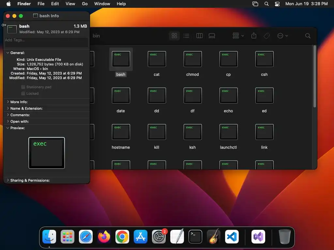Click the Finder search magnifier icon
The width and height of the screenshot is (334, 250).
pos(308,36)
